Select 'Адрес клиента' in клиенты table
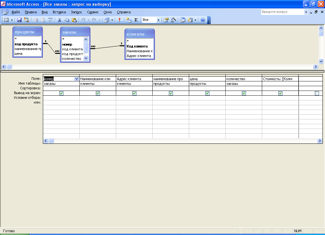Image resolution: width=325 pixels, height=235 pixels. 139,56
